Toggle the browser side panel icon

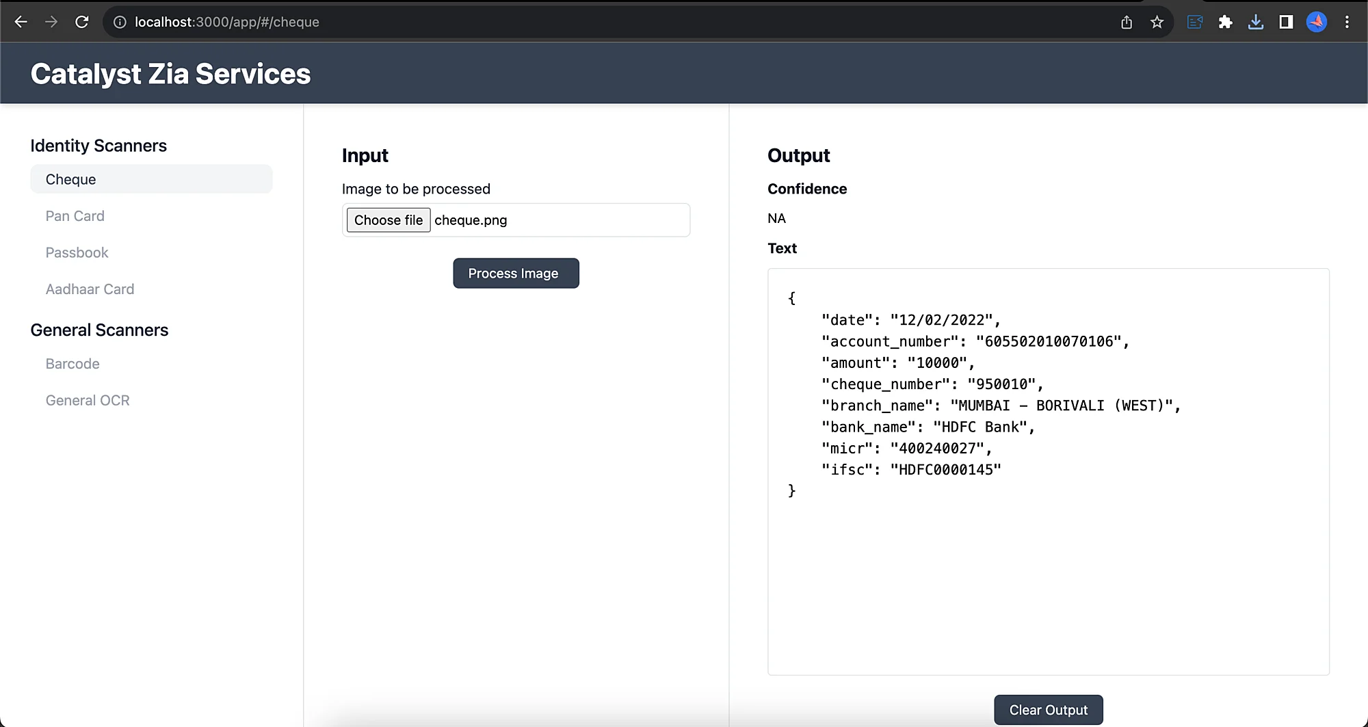pos(1286,22)
